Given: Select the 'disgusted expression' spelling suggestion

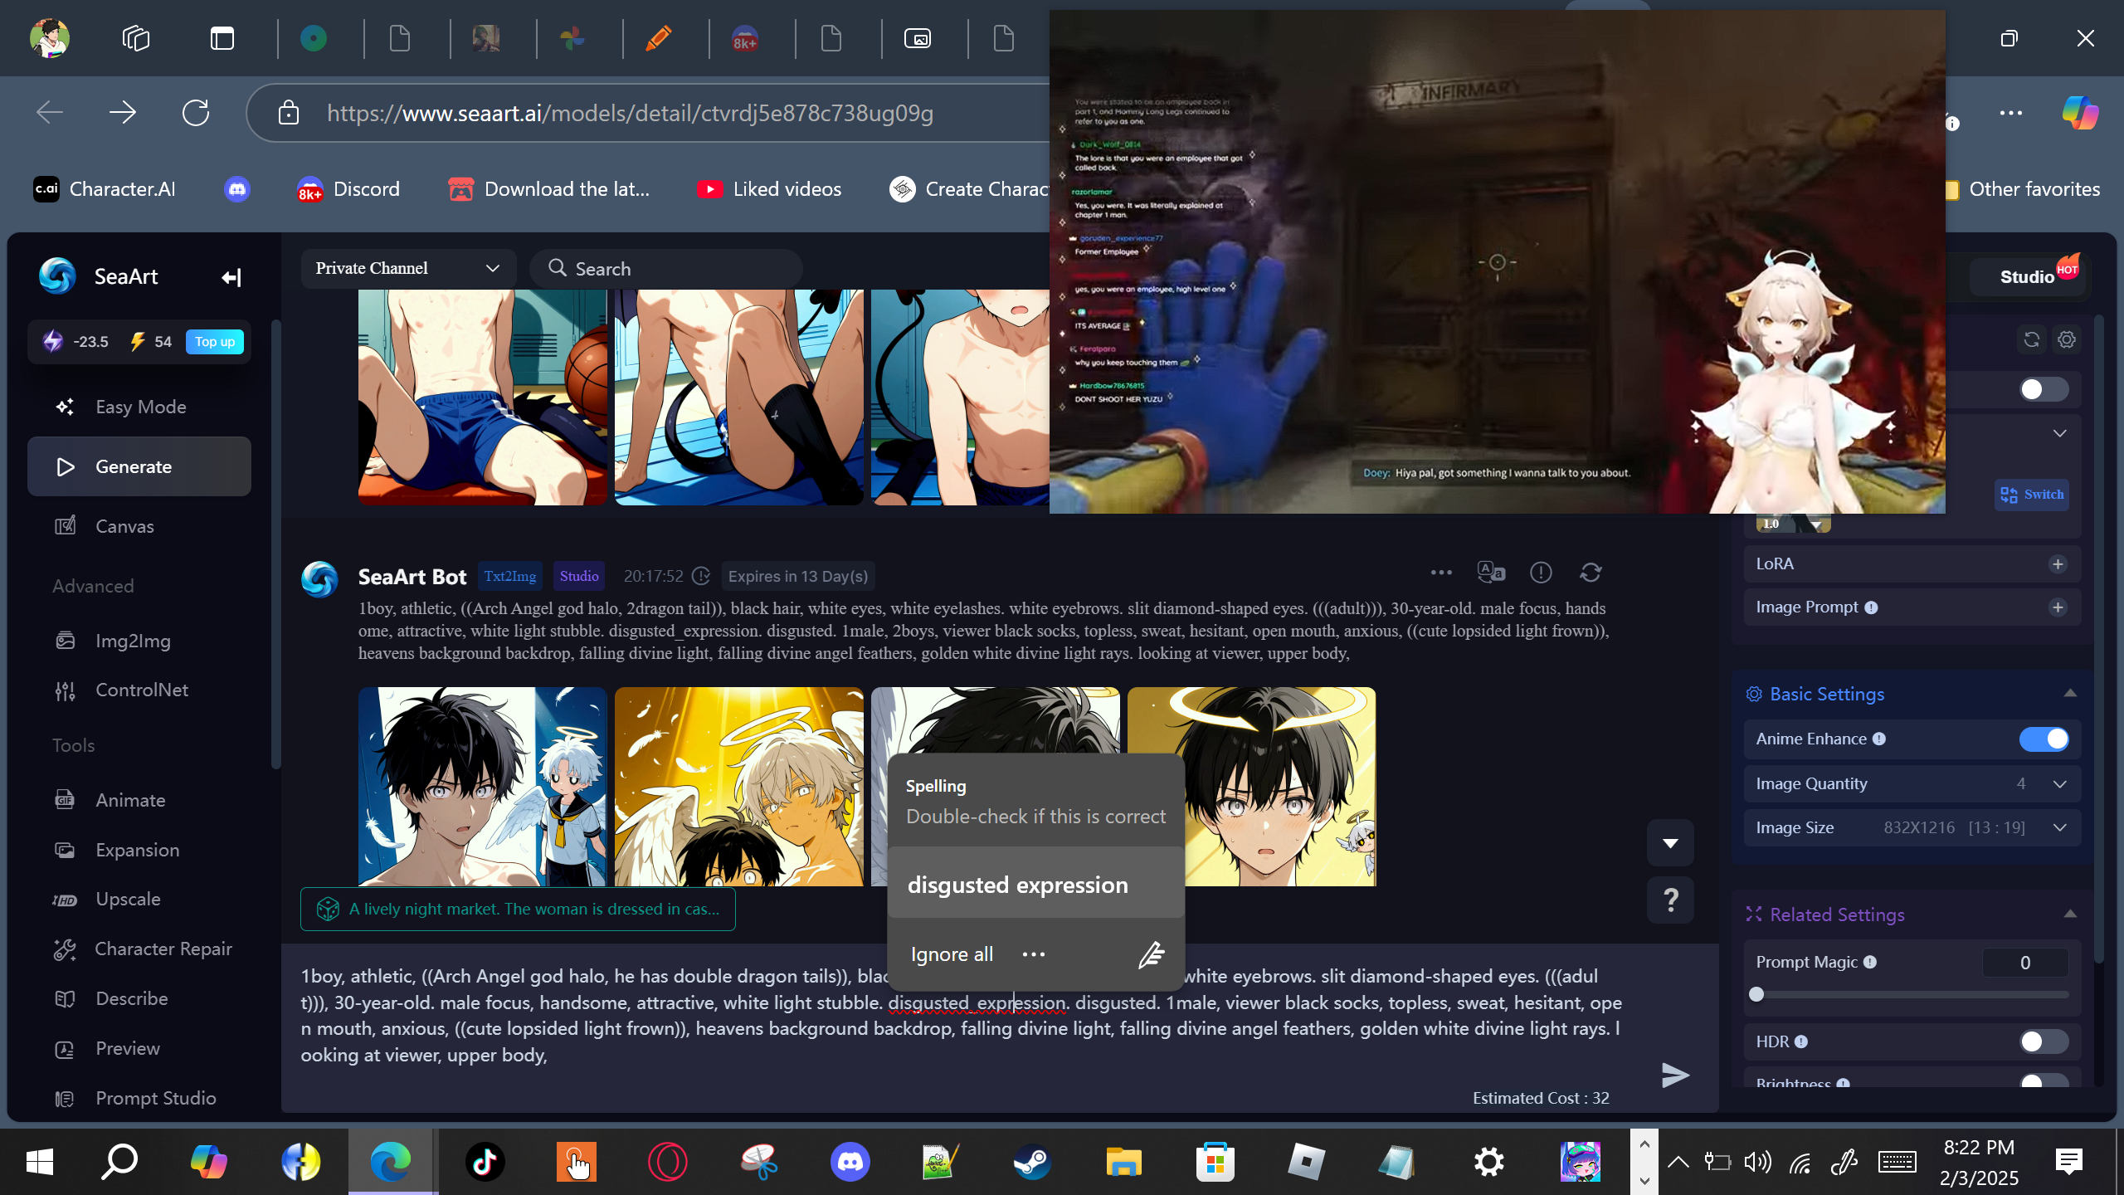Looking at the screenshot, I should tap(1035, 885).
